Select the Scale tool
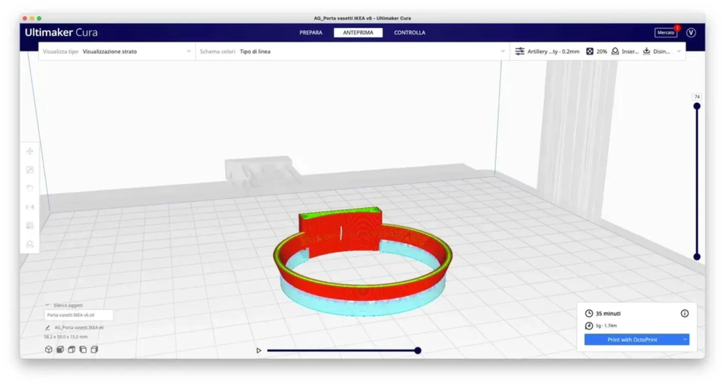725x385 pixels. pyautogui.click(x=30, y=170)
